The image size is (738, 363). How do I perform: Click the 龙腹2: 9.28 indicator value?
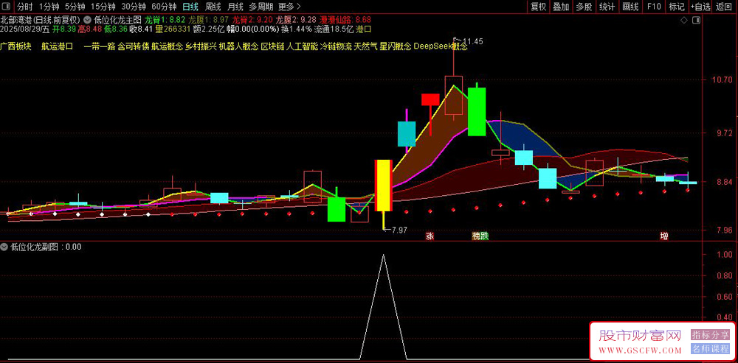click(x=296, y=20)
